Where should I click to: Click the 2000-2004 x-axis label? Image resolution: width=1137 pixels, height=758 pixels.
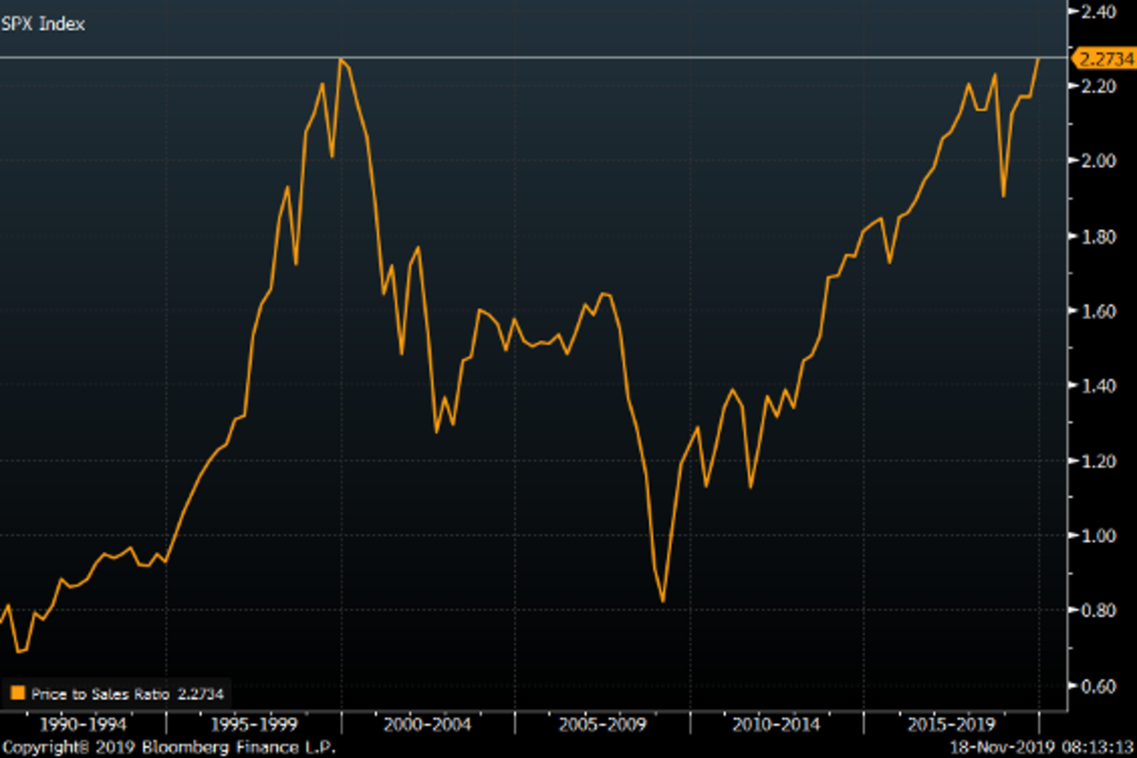coord(428,725)
